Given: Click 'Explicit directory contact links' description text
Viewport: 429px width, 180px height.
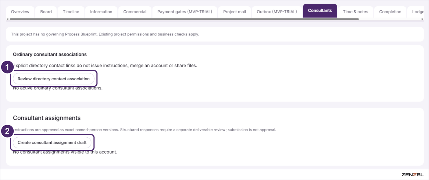Looking at the screenshot, I should 105,66.
